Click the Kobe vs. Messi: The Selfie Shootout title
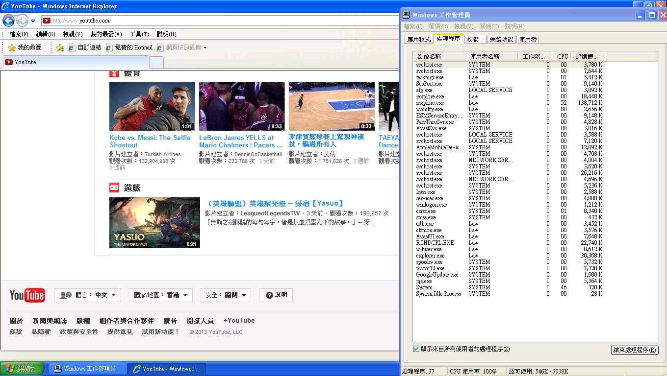 [x=150, y=141]
